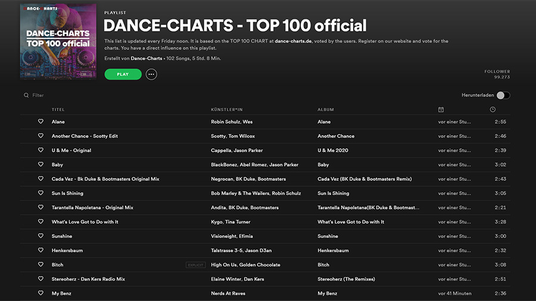
Task: Click artist Andita, BK Duke, Bootmasters
Action: [x=245, y=208]
